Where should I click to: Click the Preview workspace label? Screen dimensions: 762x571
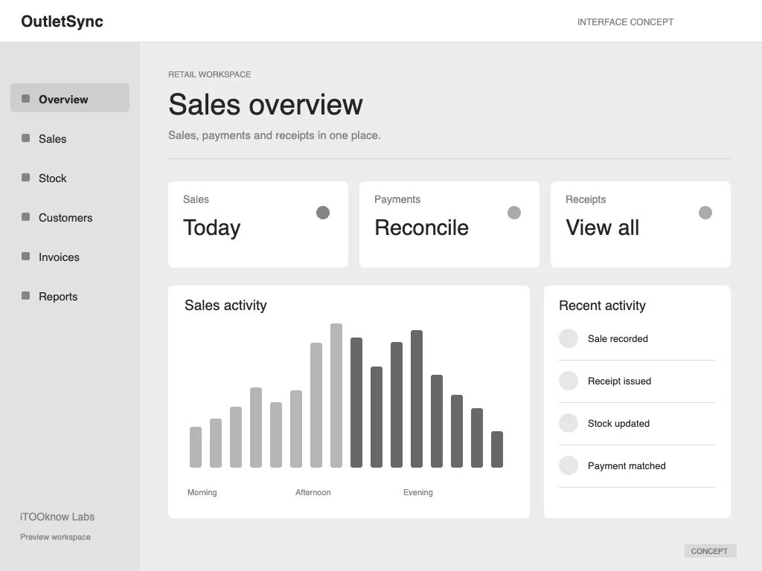pyautogui.click(x=55, y=537)
